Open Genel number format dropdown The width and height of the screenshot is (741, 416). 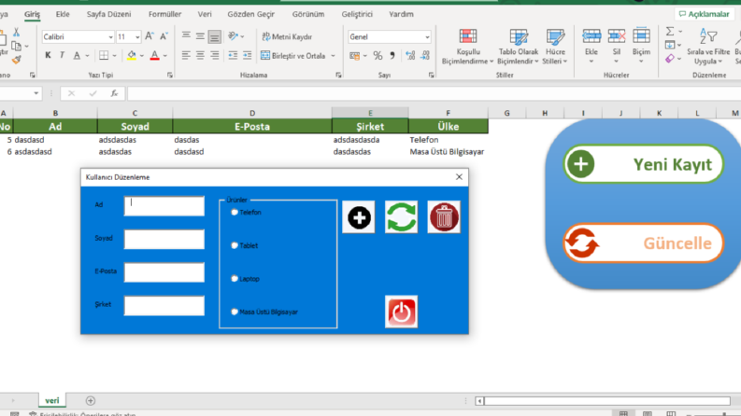pyautogui.click(x=427, y=36)
